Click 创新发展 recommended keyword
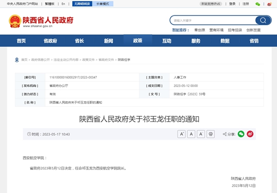Image resolution: width=277 pixels, height=193 pixels. coord(253,30)
